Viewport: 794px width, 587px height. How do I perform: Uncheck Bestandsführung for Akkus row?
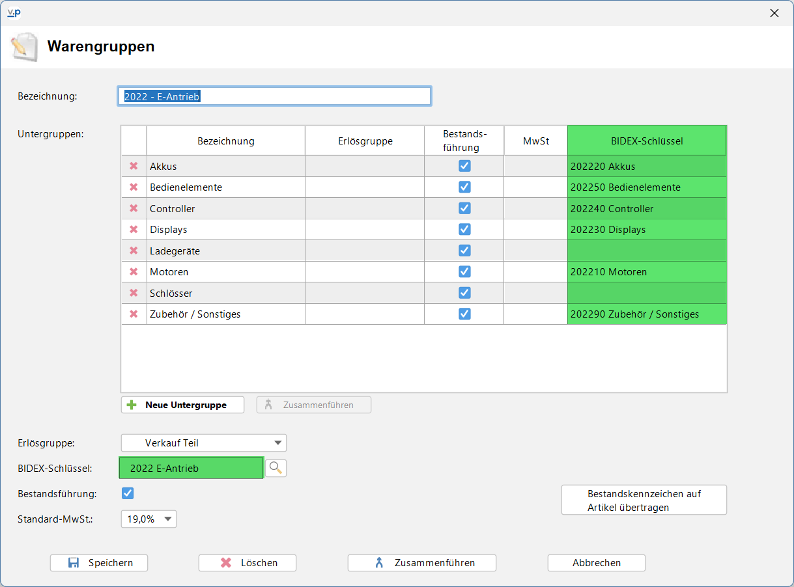tap(464, 166)
